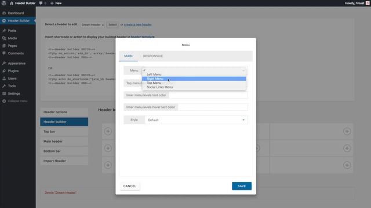Switch to the MAIN tab
This screenshot has height=208, width=371.
pyautogui.click(x=128, y=56)
